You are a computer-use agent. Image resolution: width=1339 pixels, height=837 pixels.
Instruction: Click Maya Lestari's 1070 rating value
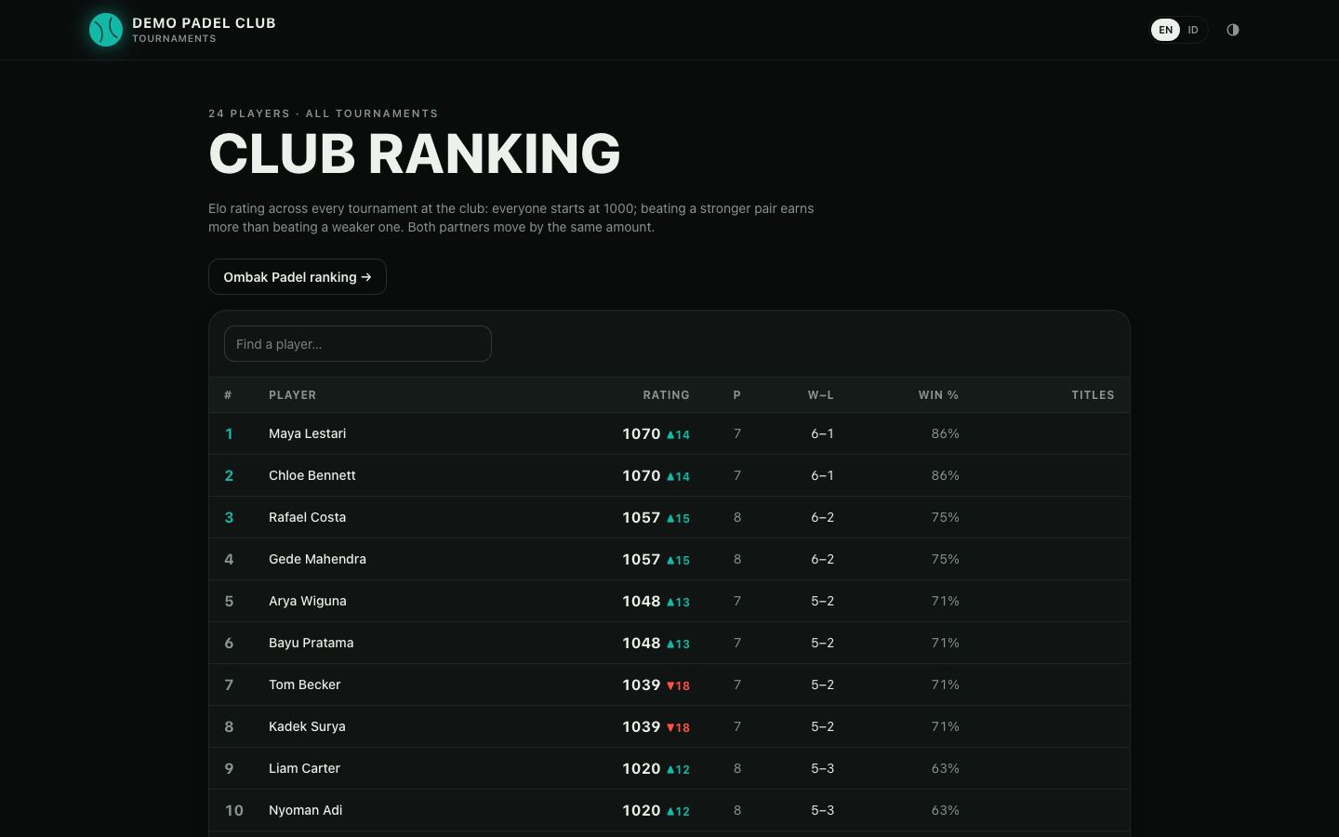[x=642, y=433]
